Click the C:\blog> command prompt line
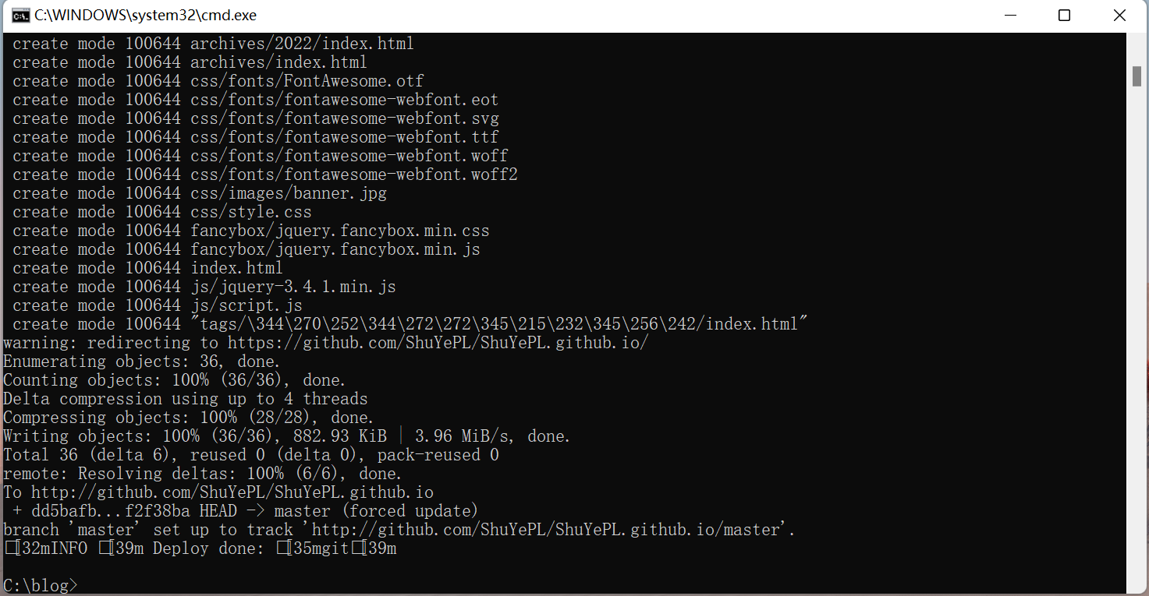Screen dimensions: 1149x596 [x=41, y=585]
